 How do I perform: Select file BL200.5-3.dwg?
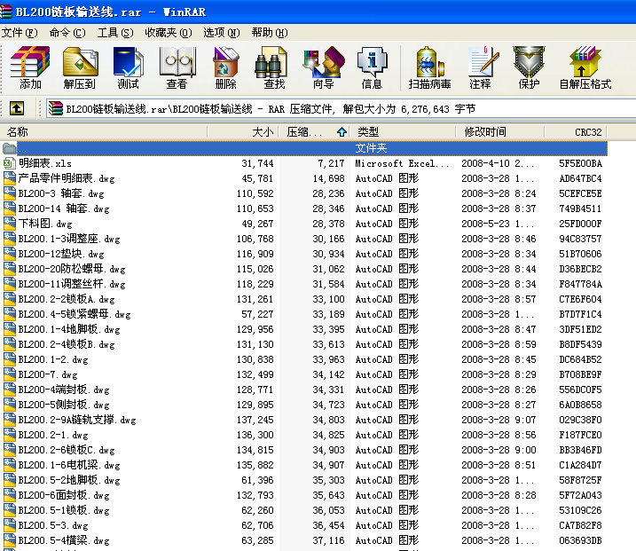(52, 525)
